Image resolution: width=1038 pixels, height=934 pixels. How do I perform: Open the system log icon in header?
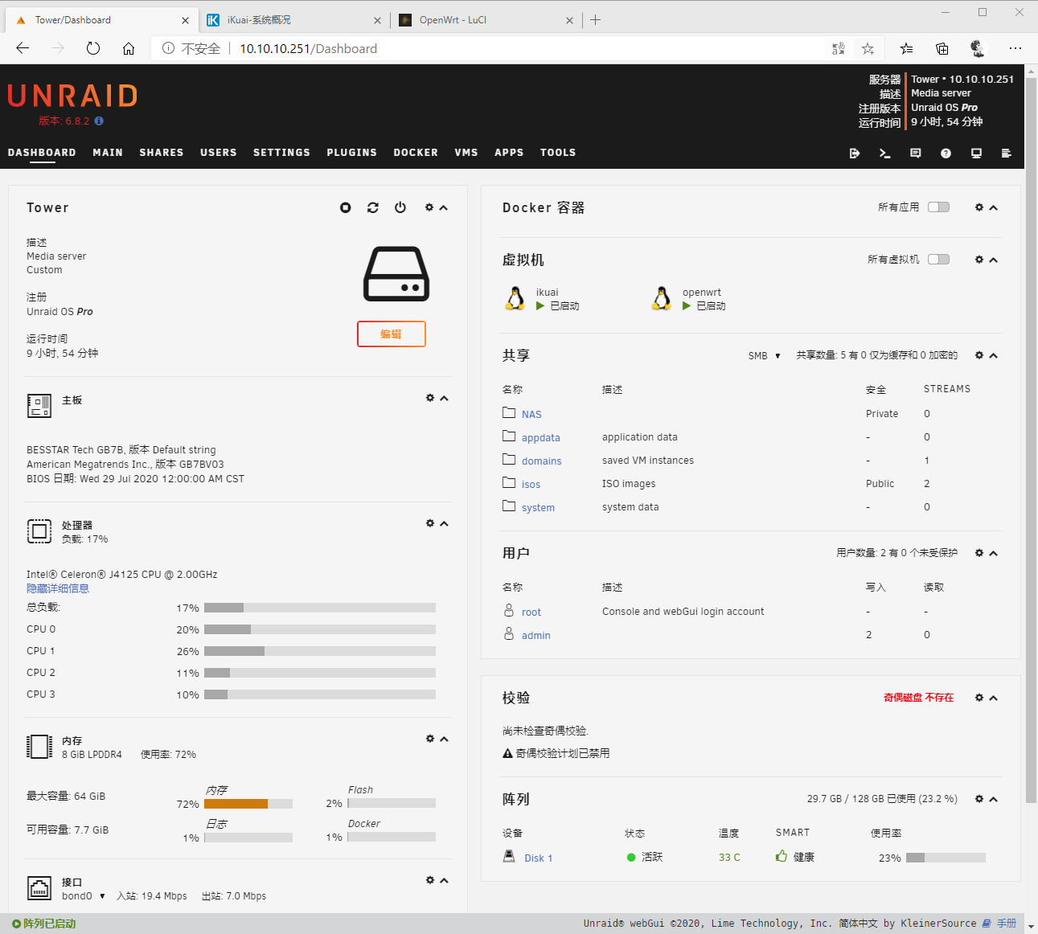1006,153
